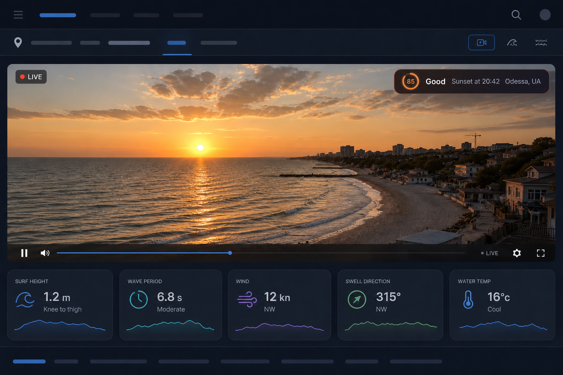Switch to the surf wave view icon
Image resolution: width=563 pixels, height=375 pixels.
pyautogui.click(x=512, y=42)
